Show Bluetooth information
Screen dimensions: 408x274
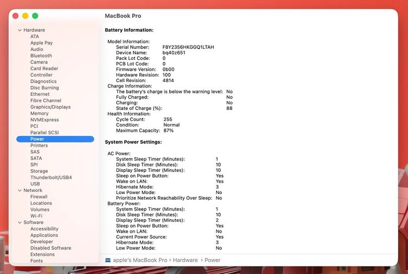[41, 55]
